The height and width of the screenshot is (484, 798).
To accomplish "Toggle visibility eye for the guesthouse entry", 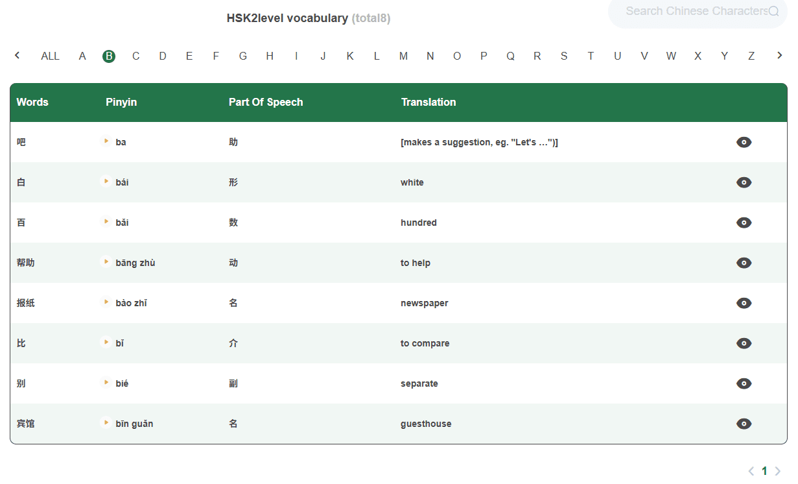I will [744, 424].
